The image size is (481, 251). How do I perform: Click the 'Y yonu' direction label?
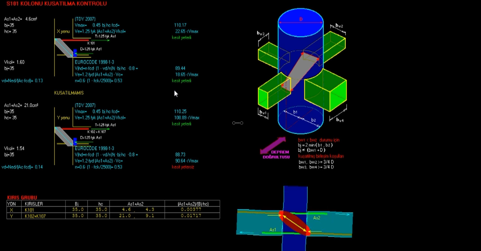pyautogui.click(x=63, y=118)
